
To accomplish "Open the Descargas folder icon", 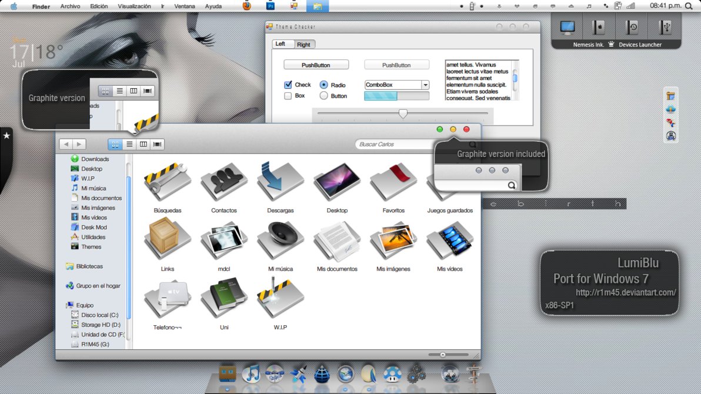I will pyautogui.click(x=281, y=182).
